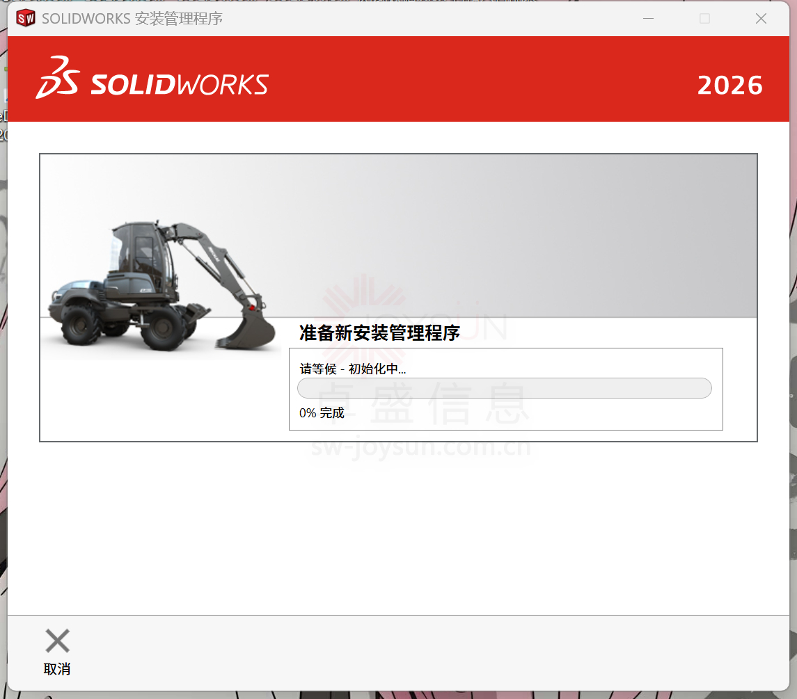Screen dimensions: 797x699
Task: Click the 2026 version text
Action: pos(729,86)
